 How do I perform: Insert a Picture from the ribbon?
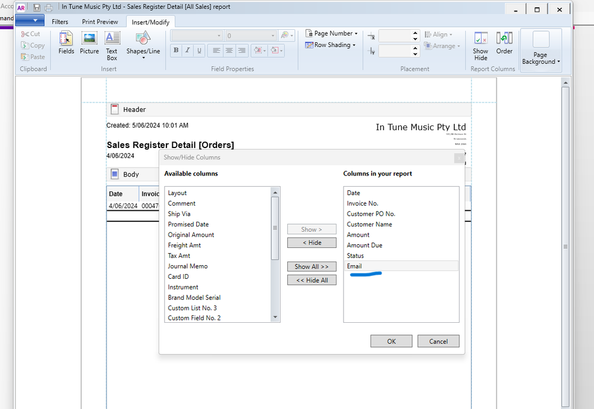coord(89,43)
